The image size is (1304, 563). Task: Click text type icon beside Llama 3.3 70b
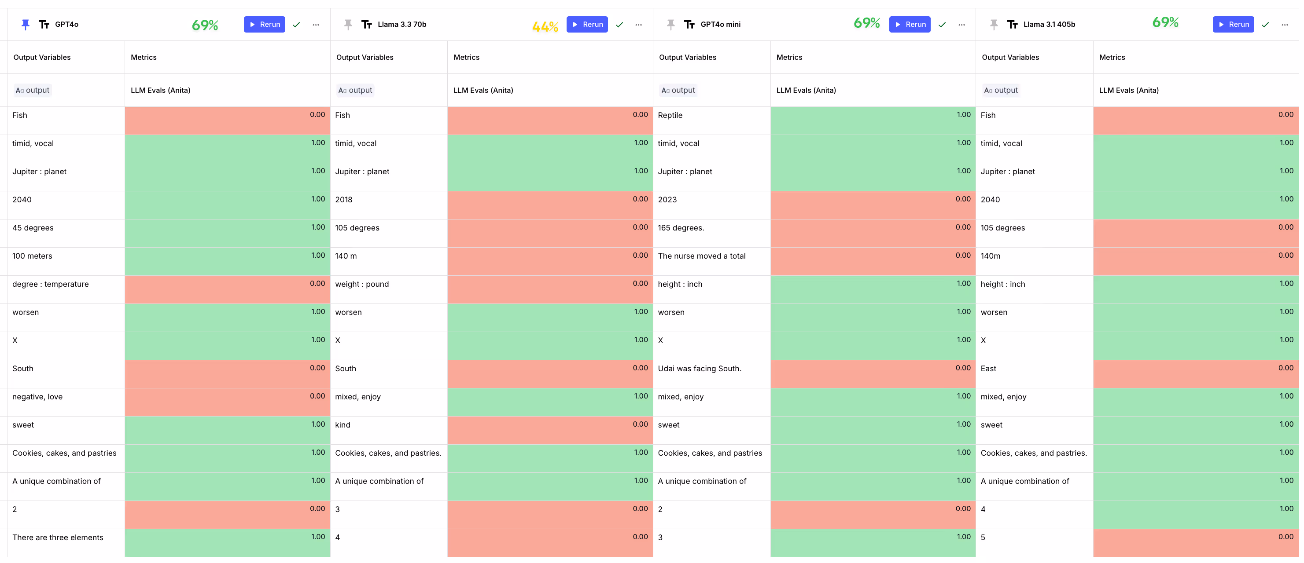366,24
